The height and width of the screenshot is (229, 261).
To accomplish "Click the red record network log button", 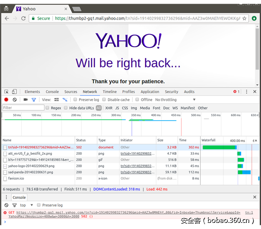I will (x=6, y=100).
